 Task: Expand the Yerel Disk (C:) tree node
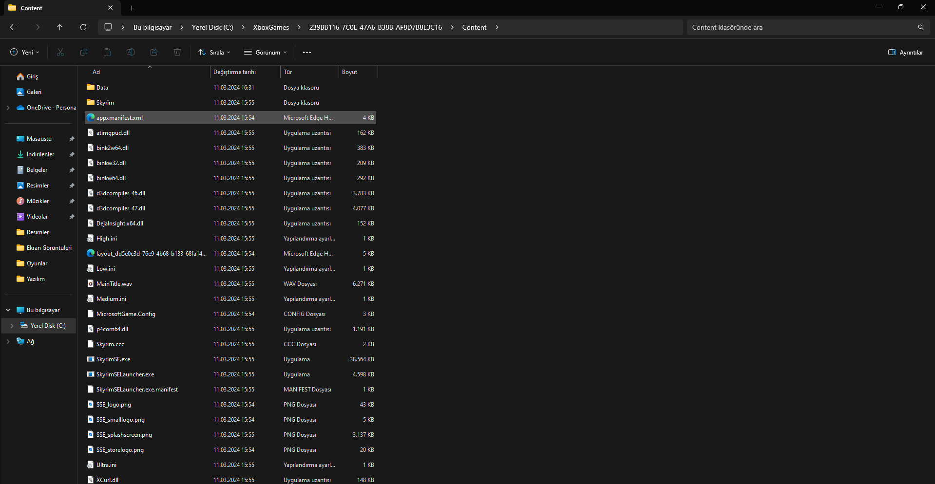click(12, 326)
